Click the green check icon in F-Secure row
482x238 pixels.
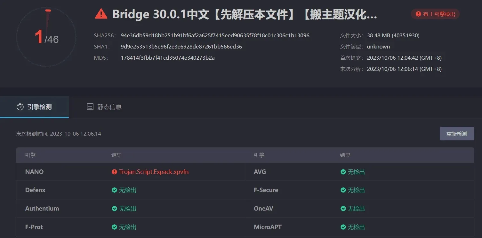pyautogui.click(x=343, y=190)
